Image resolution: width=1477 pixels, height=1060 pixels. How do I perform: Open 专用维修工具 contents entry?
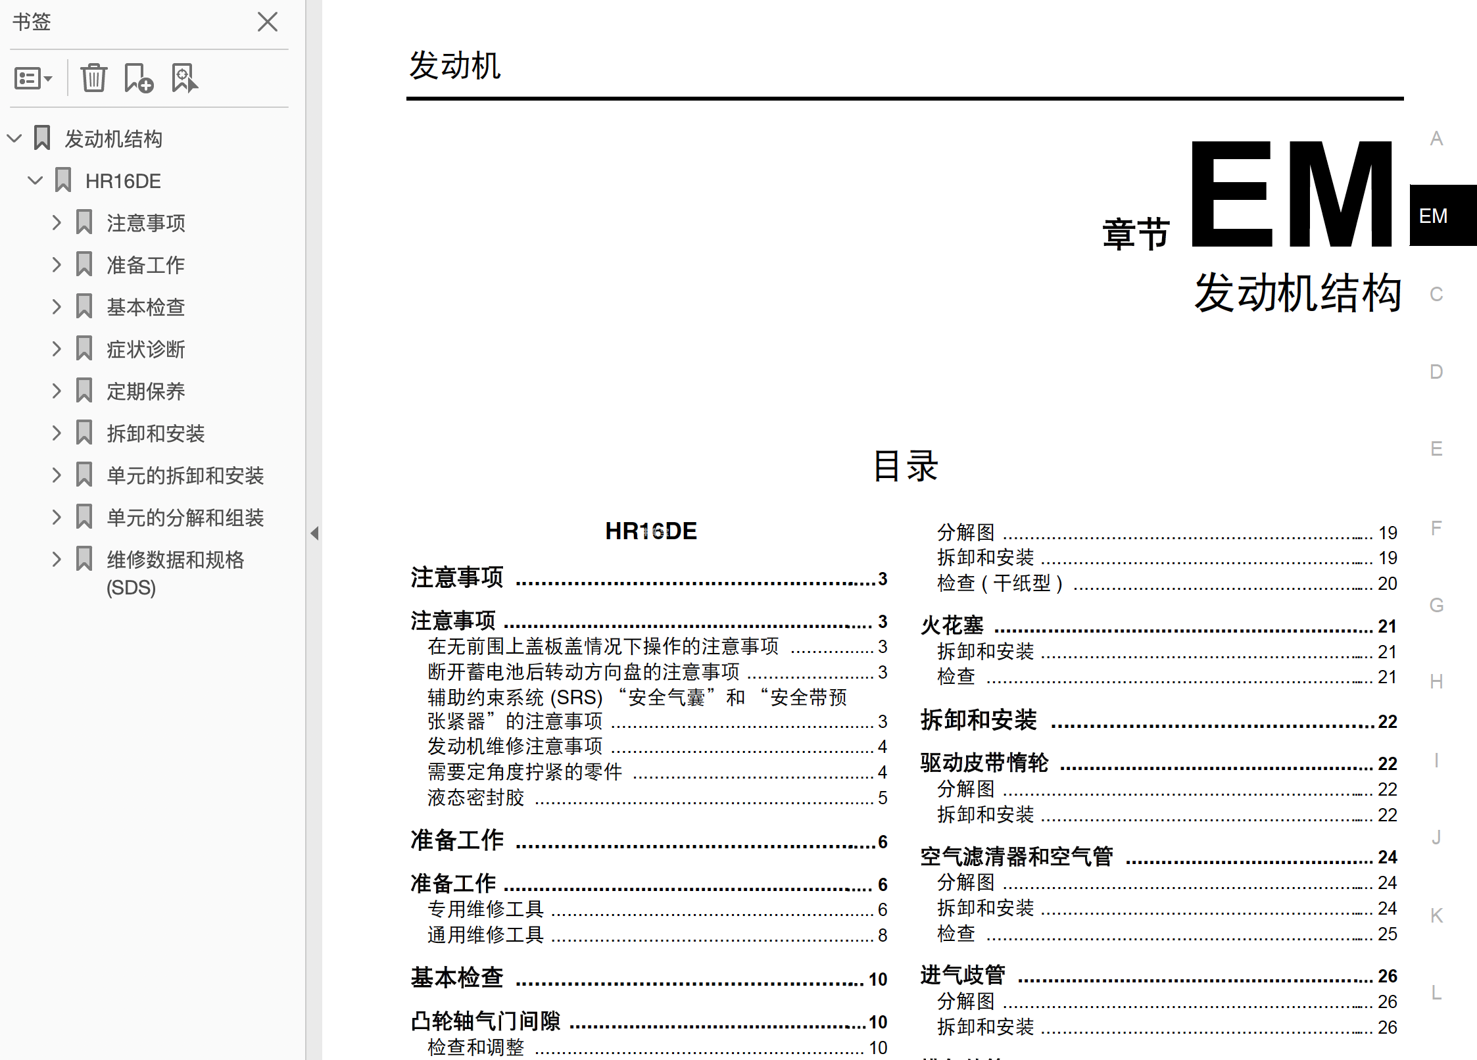click(x=658, y=909)
